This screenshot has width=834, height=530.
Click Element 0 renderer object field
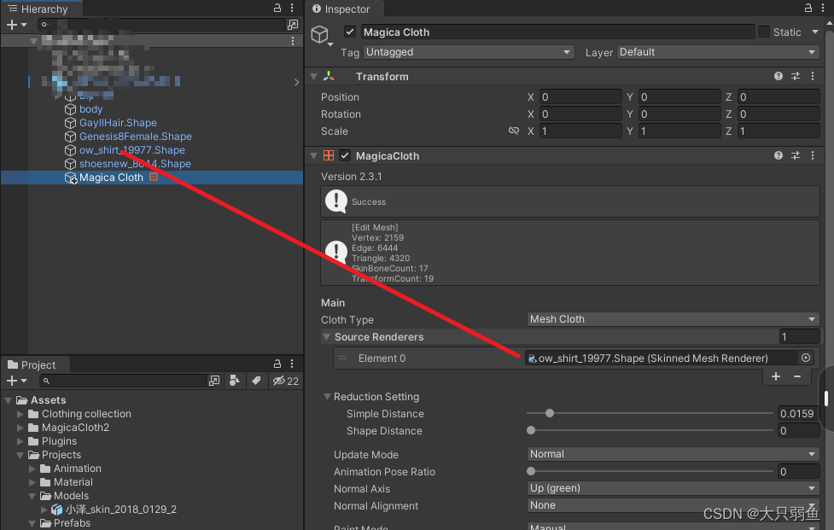[661, 358]
